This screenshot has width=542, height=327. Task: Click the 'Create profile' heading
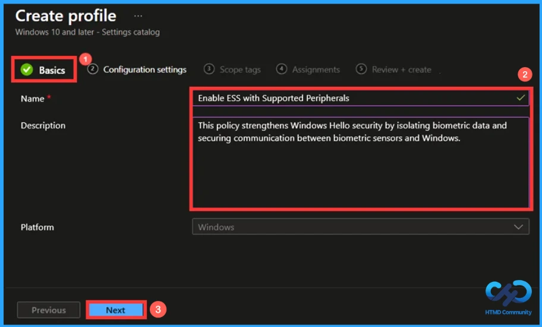pyautogui.click(x=66, y=16)
